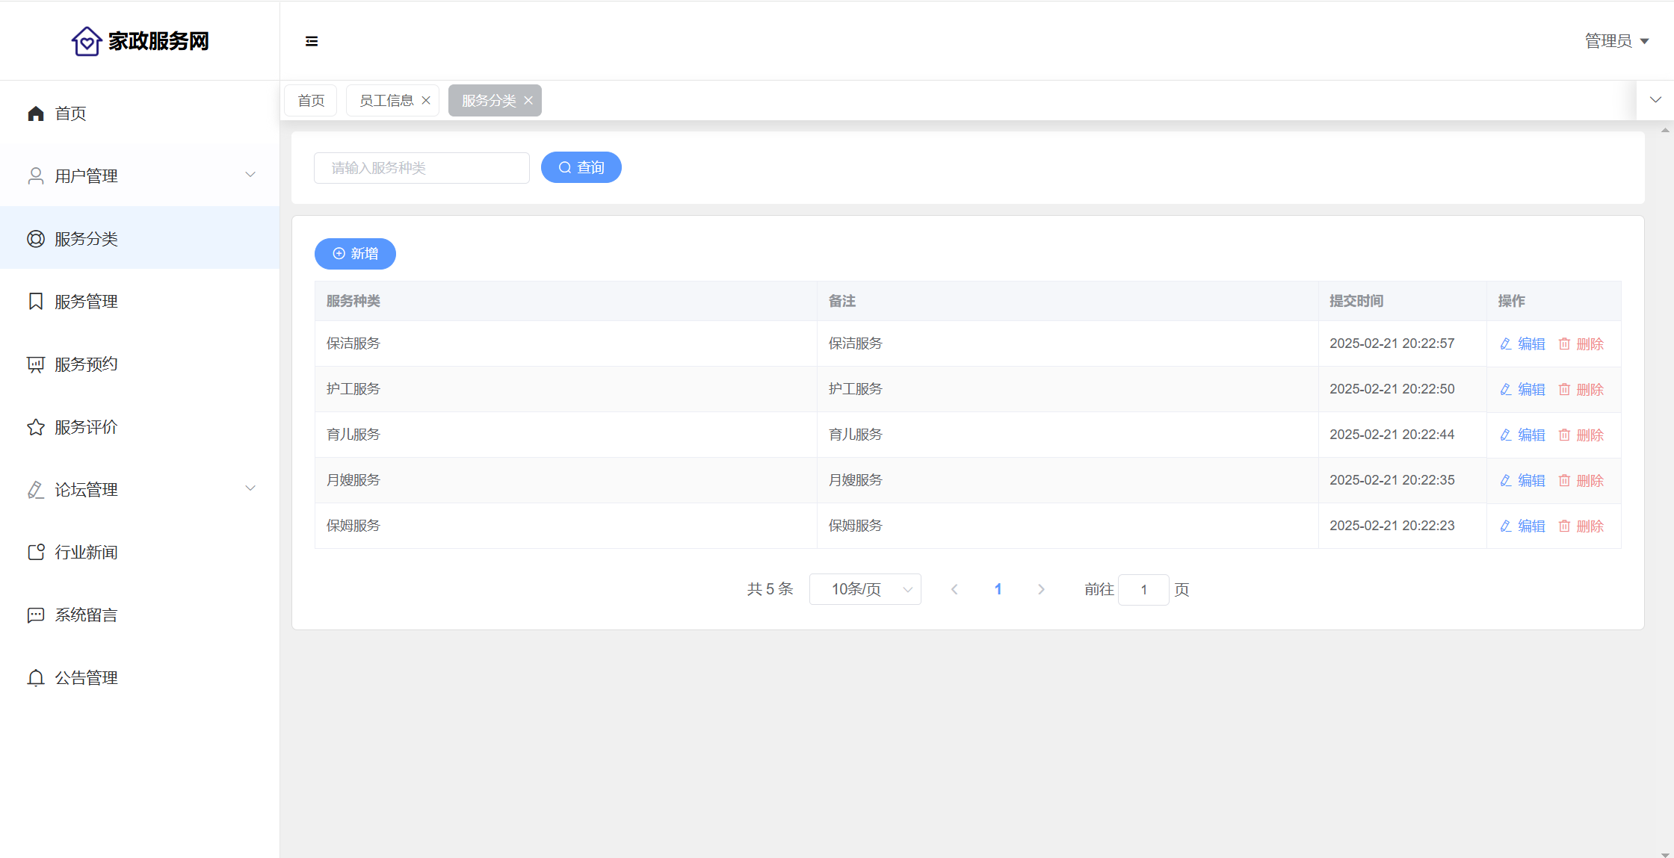Open 服务预约 icon in sidebar
The width and height of the screenshot is (1674, 858).
(x=36, y=364)
